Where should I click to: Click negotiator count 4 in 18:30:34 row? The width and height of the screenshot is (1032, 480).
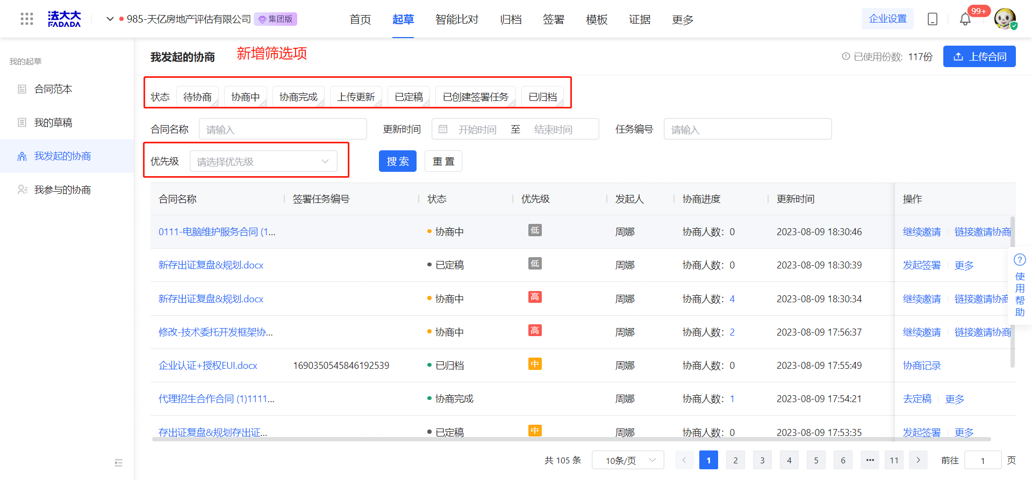click(x=732, y=299)
